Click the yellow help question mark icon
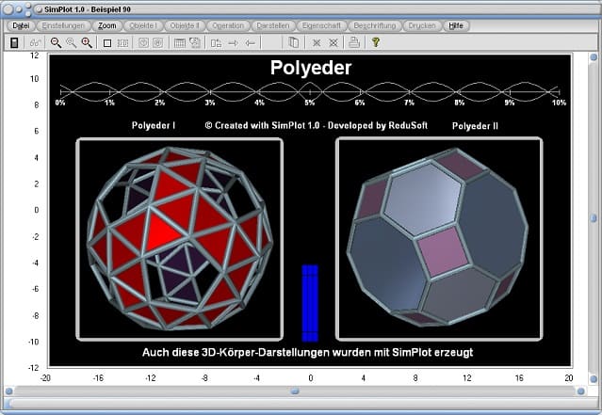The width and height of the screenshot is (602, 415). (375, 42)
